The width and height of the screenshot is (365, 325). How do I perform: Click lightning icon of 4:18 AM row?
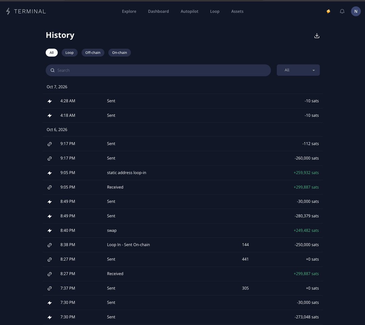(50, 116)
